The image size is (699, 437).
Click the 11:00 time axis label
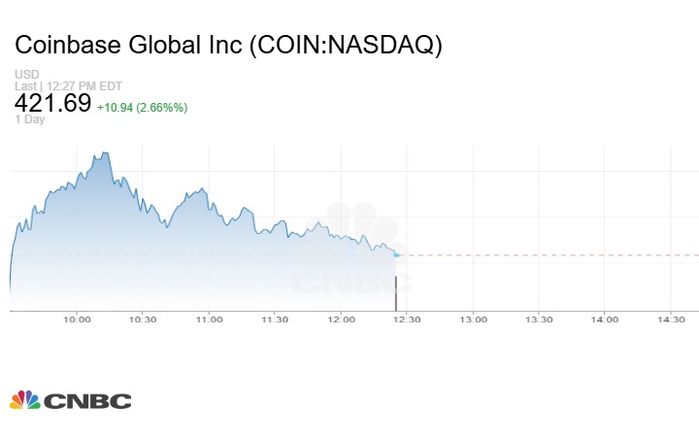209,320
